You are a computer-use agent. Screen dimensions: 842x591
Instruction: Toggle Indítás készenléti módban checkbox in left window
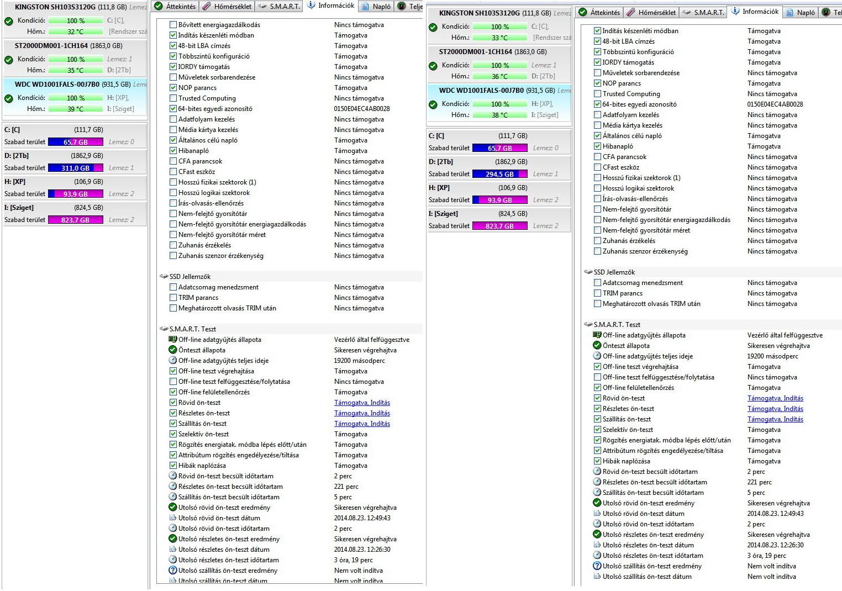click(173, 35)
